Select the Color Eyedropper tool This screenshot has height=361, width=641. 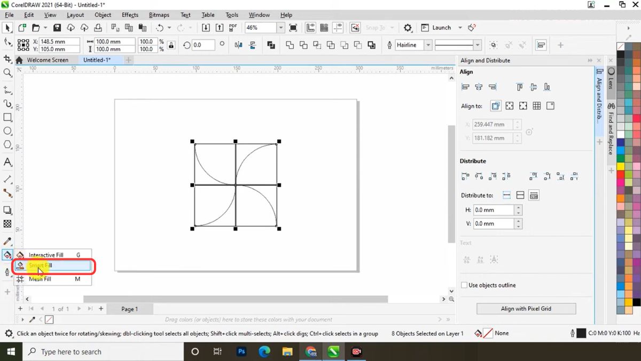tap(7, 241)
